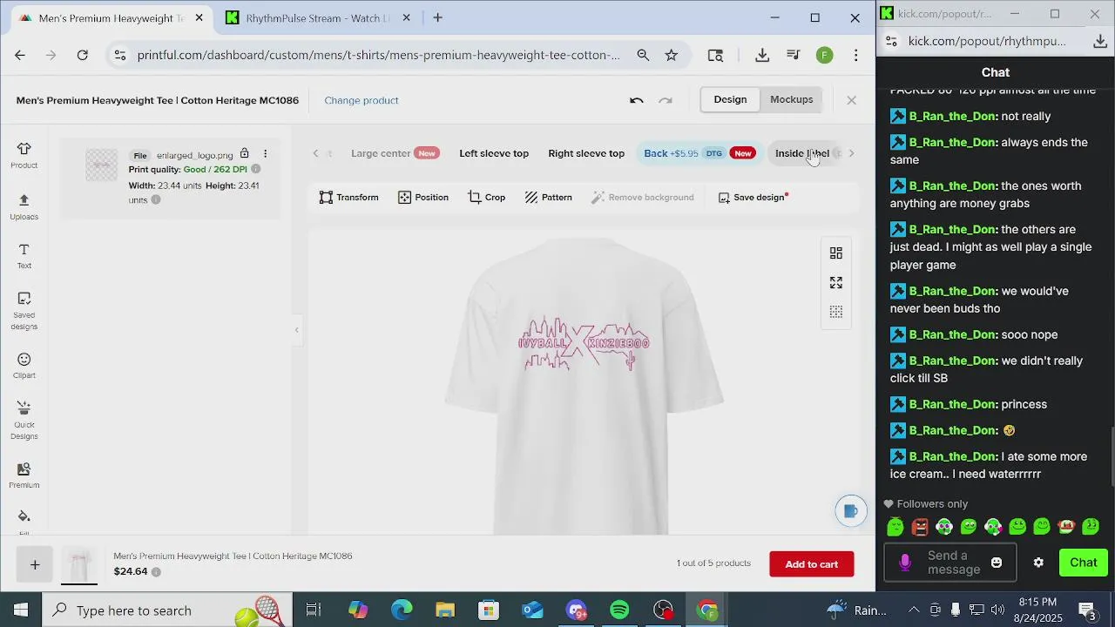This screenshot has height=627, width=1115.
Task: Open the floating help chat bubble
Action: click(x=851, y=511)
